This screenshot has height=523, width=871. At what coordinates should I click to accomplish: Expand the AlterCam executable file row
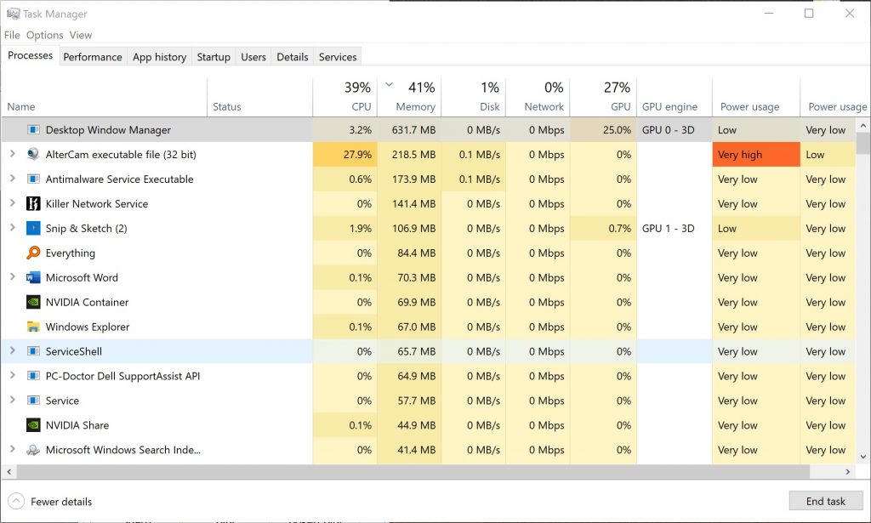click(12, 154)
